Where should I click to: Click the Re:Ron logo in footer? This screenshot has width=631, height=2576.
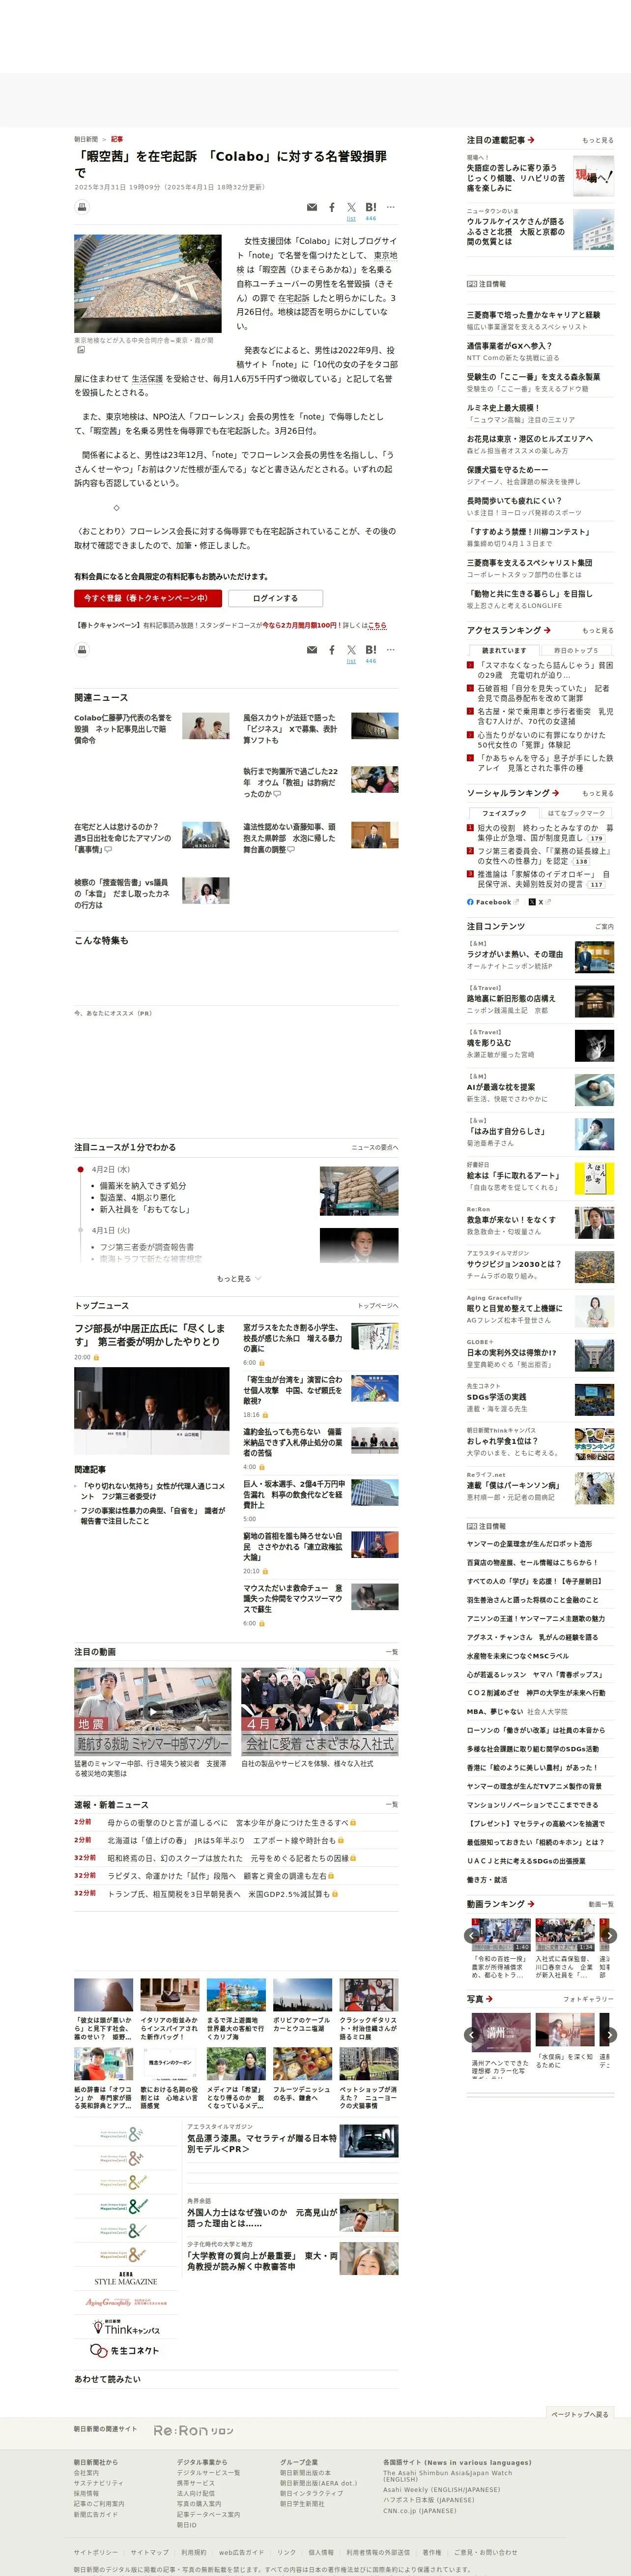[x=194, y=2430]
